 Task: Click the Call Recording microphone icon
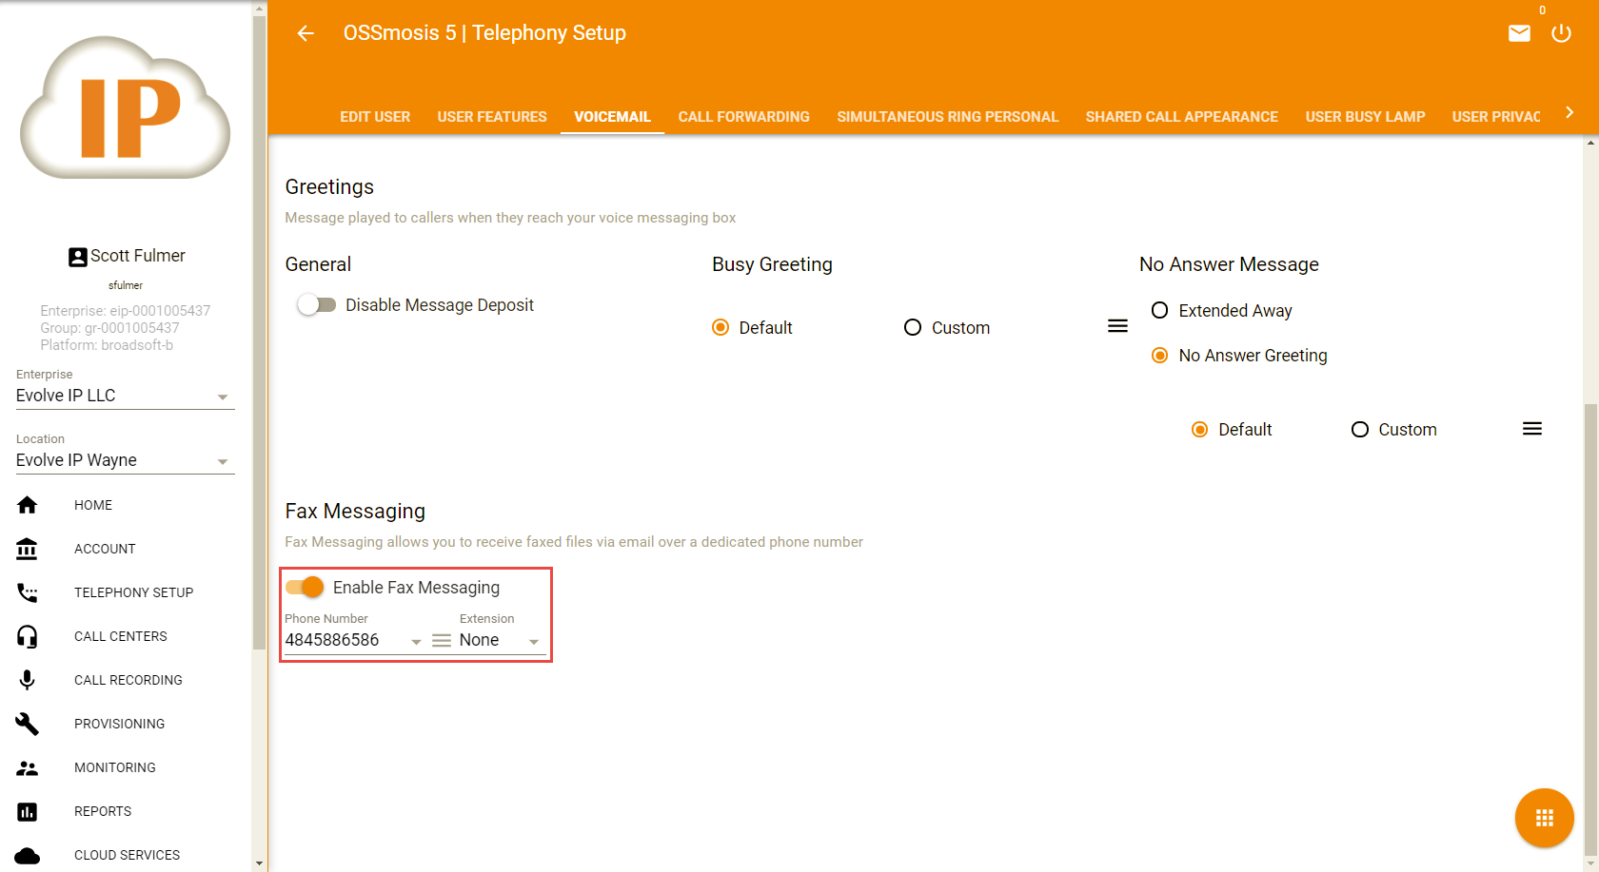[28, 680]
